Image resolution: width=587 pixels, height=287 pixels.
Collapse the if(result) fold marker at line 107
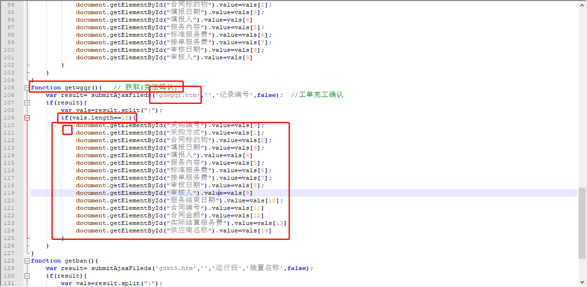pyautogui.click(x=27, y=103)
